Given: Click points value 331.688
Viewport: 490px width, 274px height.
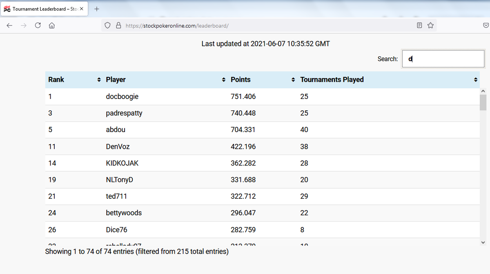Looking at the screenshot, I should [x=243, y=180].
